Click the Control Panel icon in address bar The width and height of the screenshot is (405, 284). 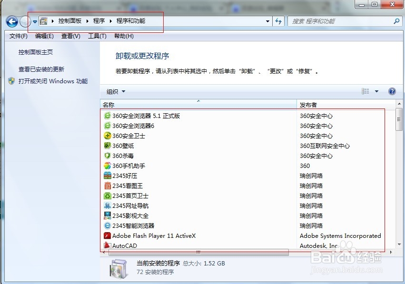pos(44,21)
